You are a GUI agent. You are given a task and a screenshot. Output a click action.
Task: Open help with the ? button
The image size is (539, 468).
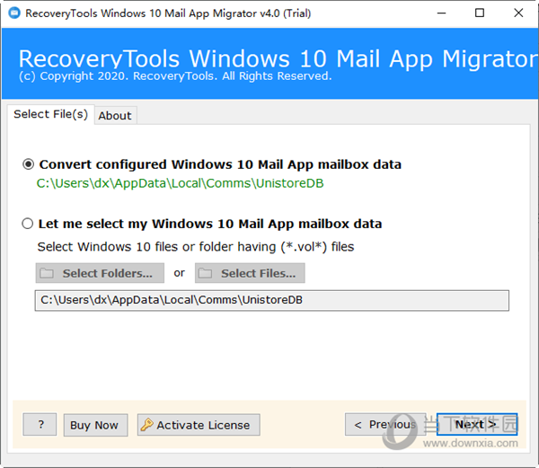(x=40, y=424)
